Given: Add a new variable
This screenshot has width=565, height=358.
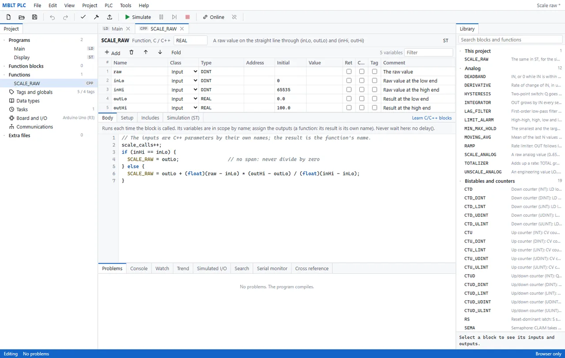Looking at the screenshot, I should [113, 53].
